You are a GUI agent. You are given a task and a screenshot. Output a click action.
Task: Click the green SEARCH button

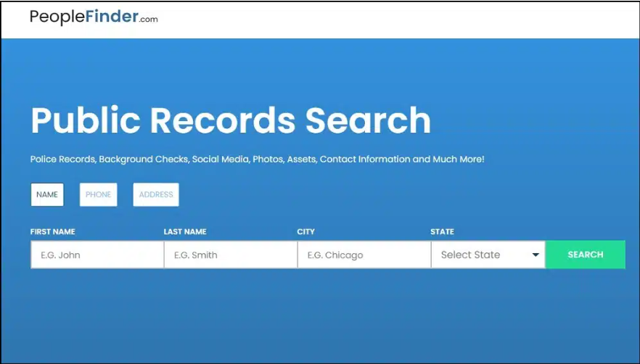586,255
